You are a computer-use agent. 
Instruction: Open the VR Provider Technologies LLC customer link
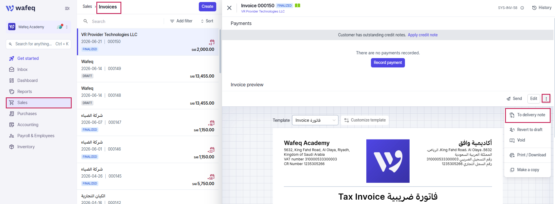pos(263,11)
